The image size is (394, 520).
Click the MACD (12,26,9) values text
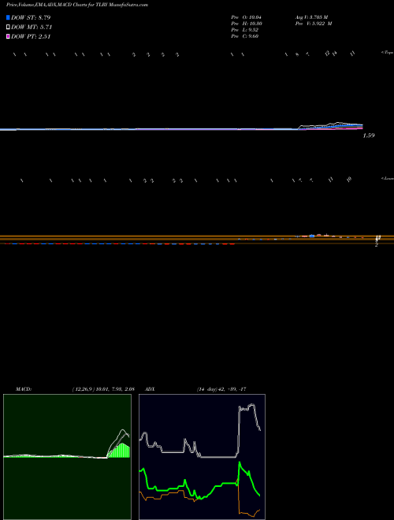click(x=103, y=389)
